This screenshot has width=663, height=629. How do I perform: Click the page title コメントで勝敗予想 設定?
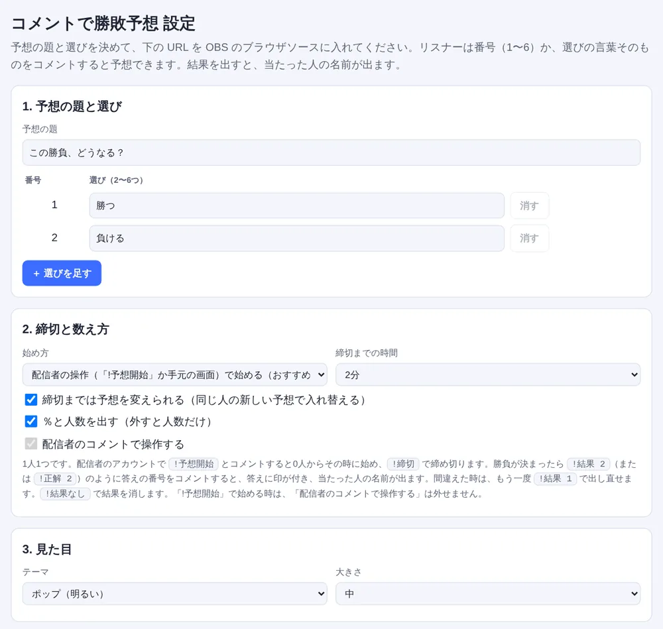[x=103, y=24]
